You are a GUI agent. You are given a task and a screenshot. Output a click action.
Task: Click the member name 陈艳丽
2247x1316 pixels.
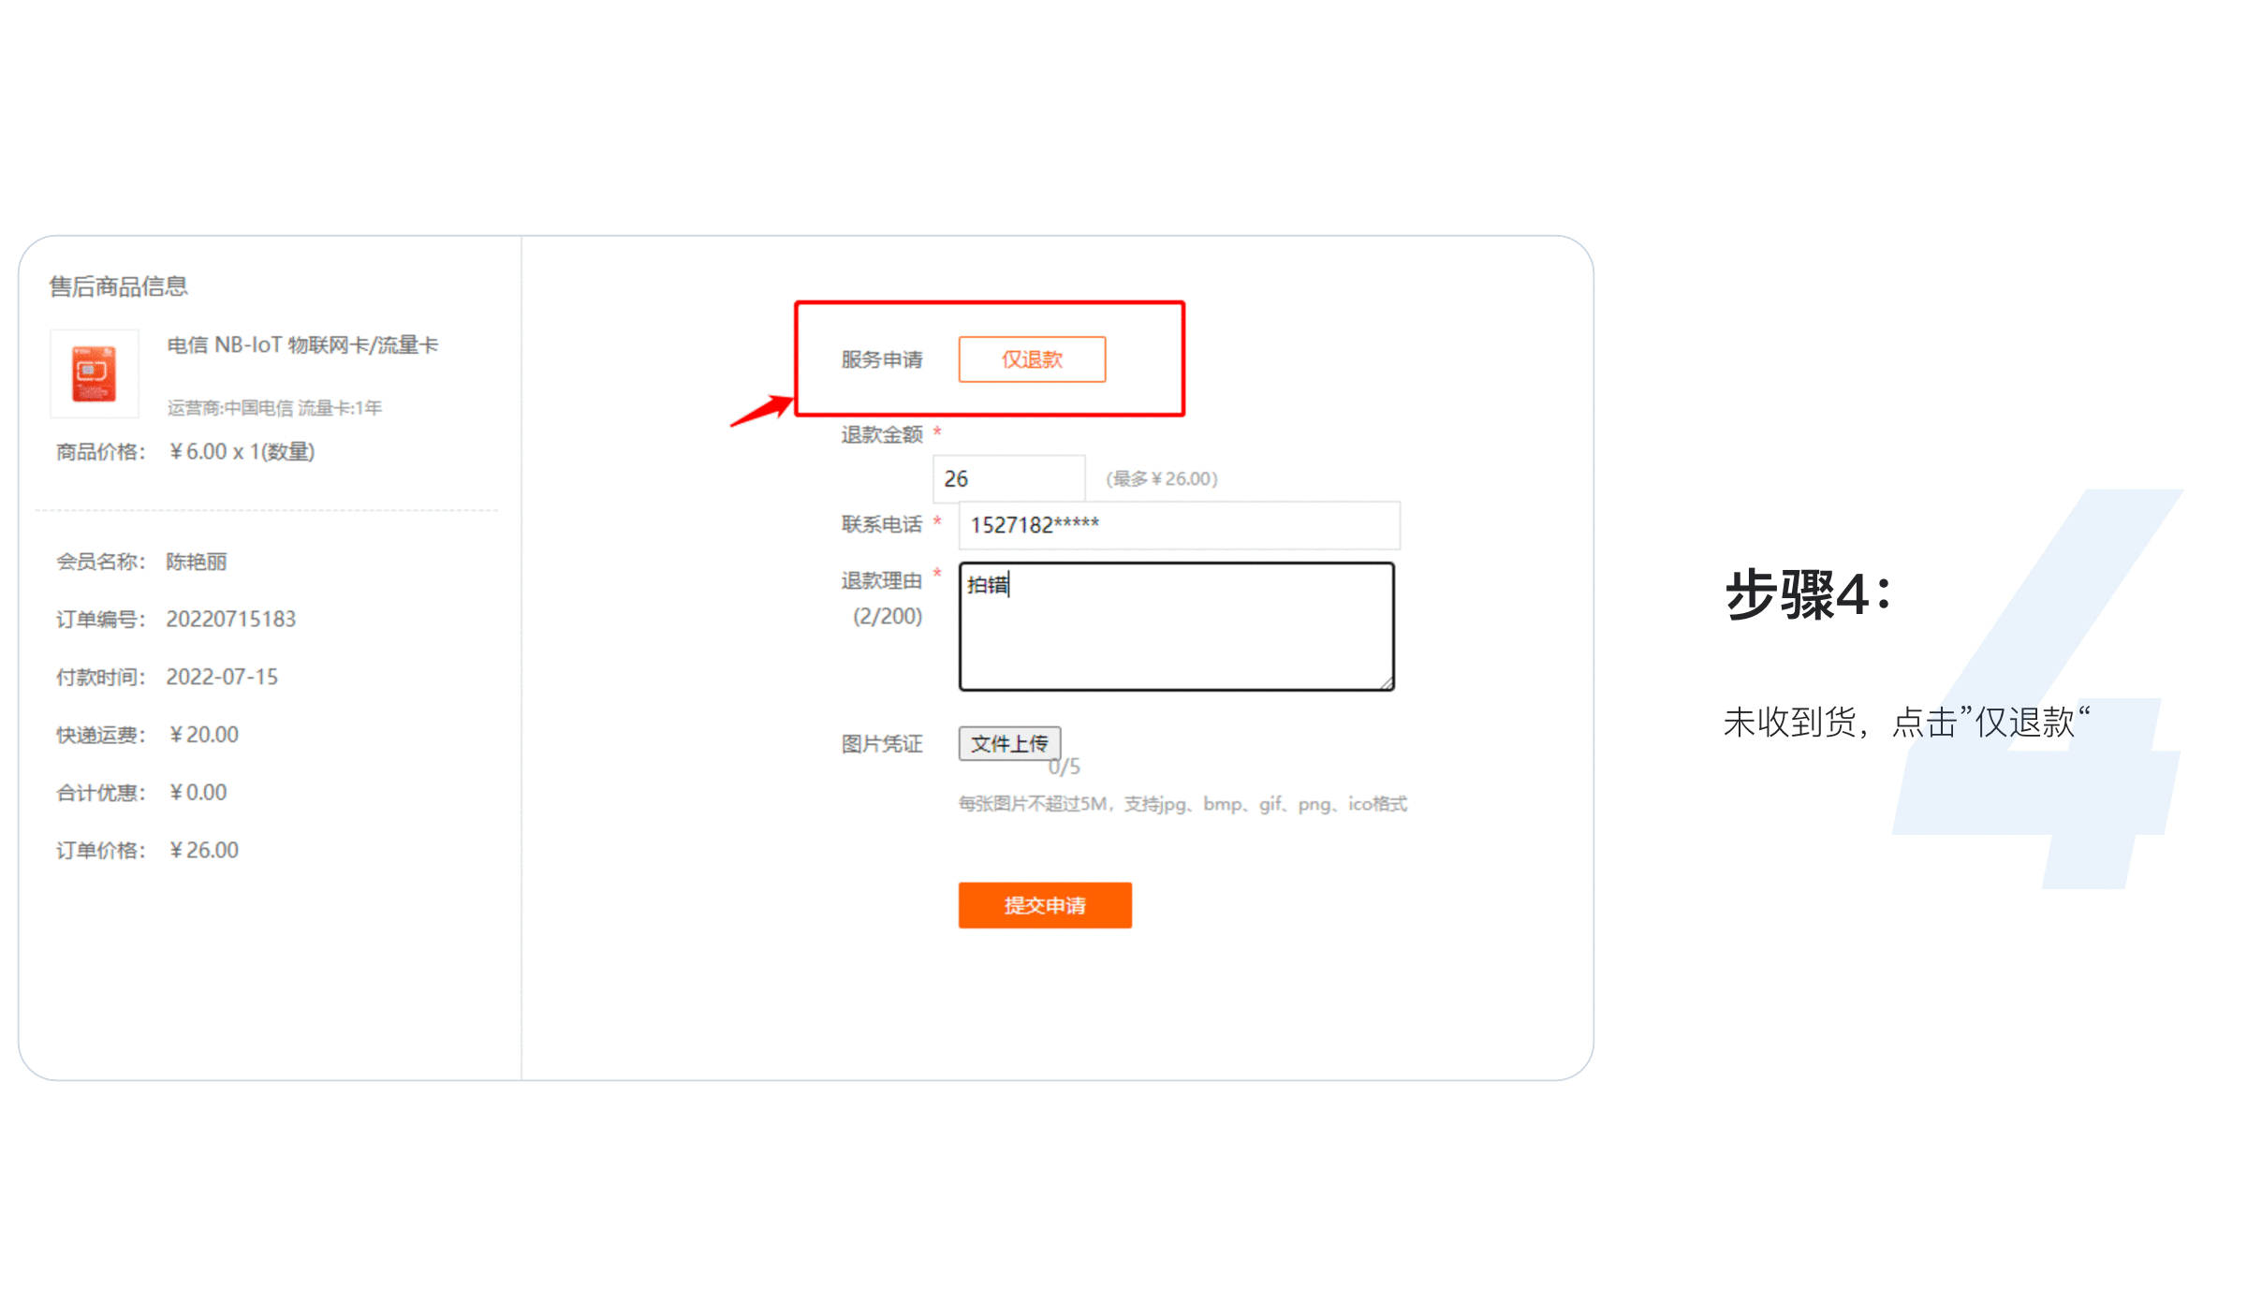pos(197,562)
